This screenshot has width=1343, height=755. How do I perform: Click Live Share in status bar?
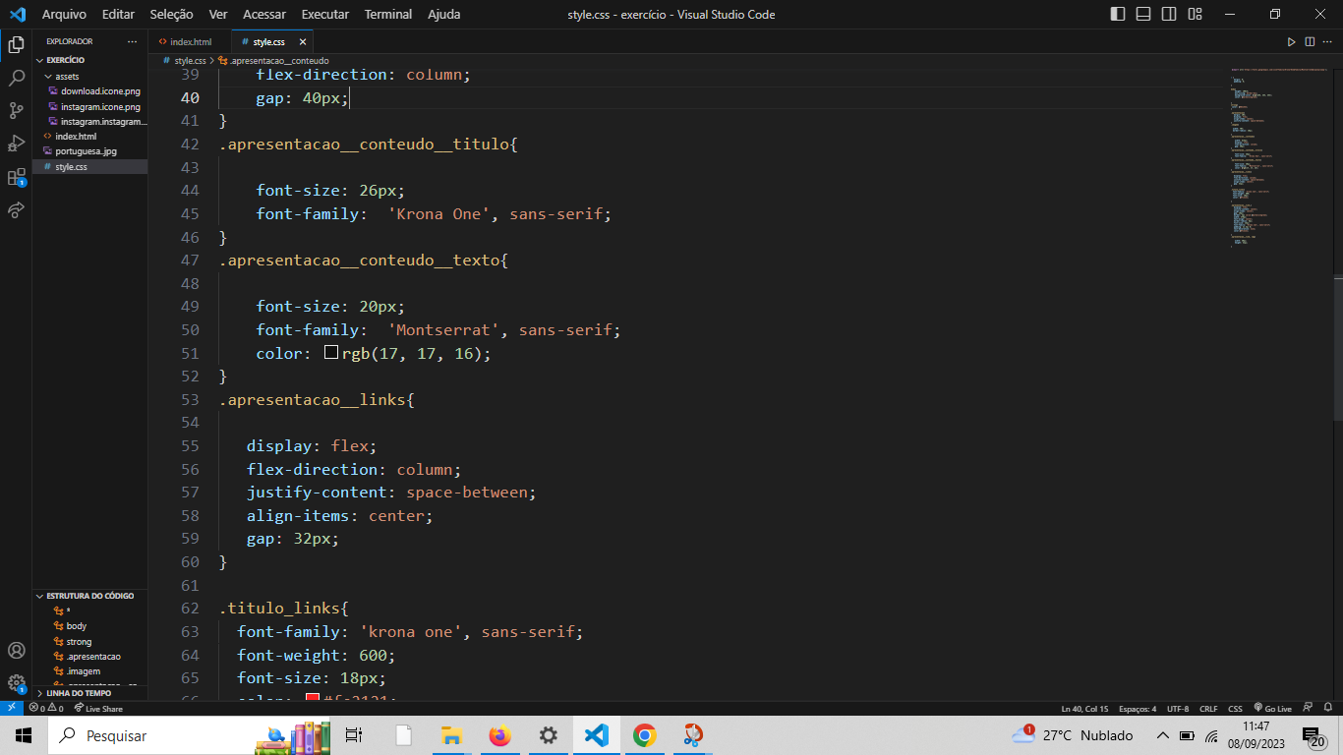pos(98,708)
